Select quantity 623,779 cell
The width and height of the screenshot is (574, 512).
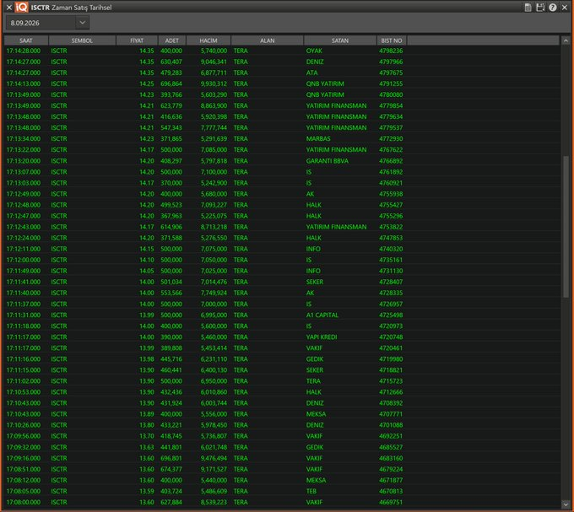coord(171,105)
